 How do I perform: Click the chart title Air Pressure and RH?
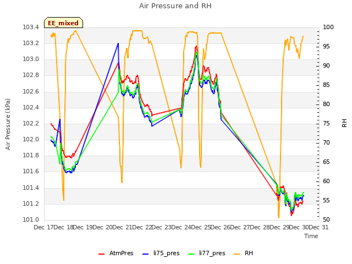(175, 6)
